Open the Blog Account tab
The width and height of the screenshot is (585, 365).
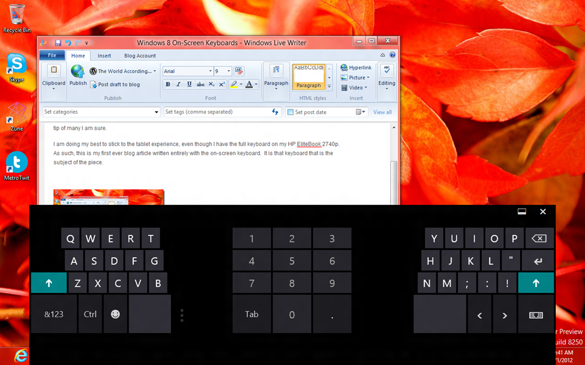pos(140,56)
